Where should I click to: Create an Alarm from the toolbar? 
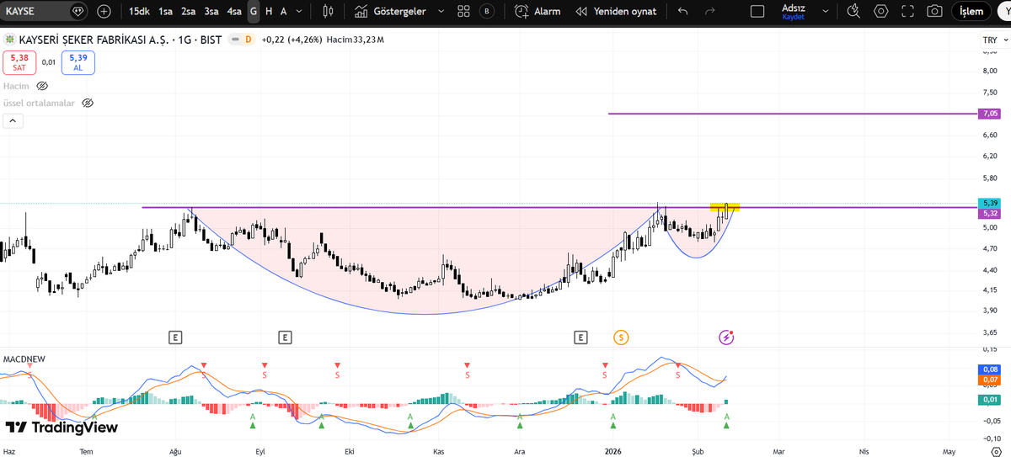click(x=538, y=12)
